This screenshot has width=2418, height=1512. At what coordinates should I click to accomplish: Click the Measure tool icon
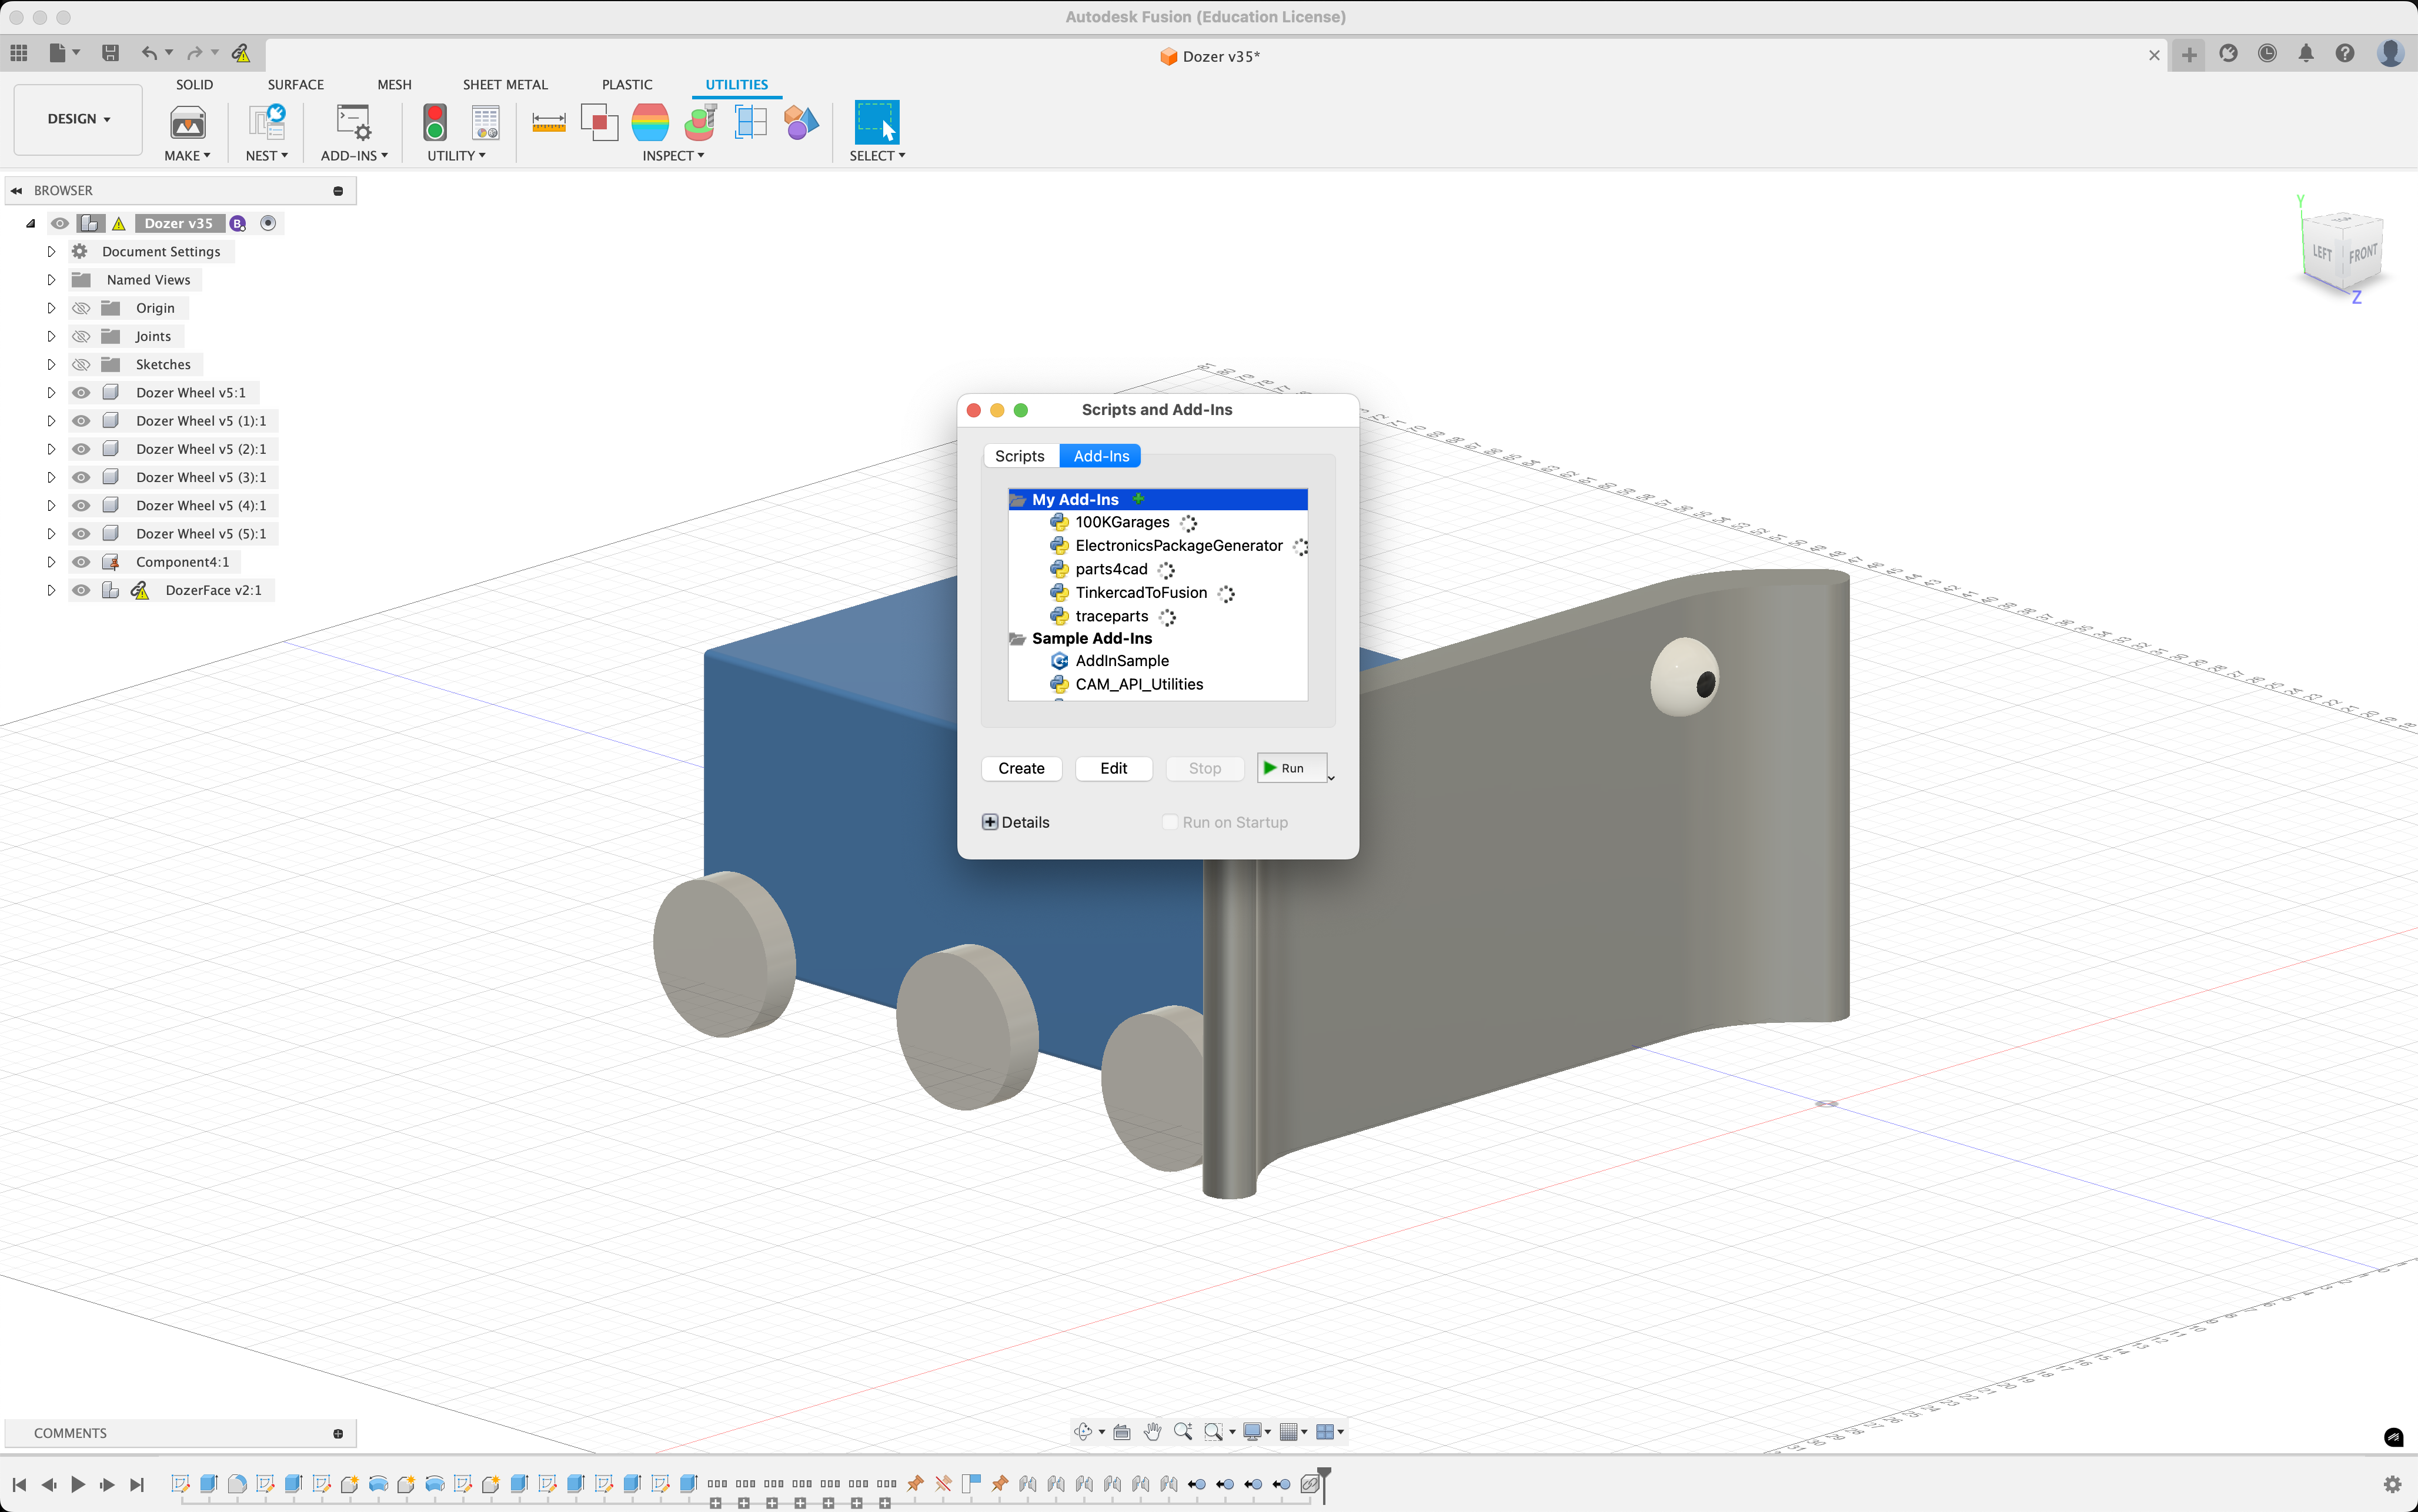[548, 122]
